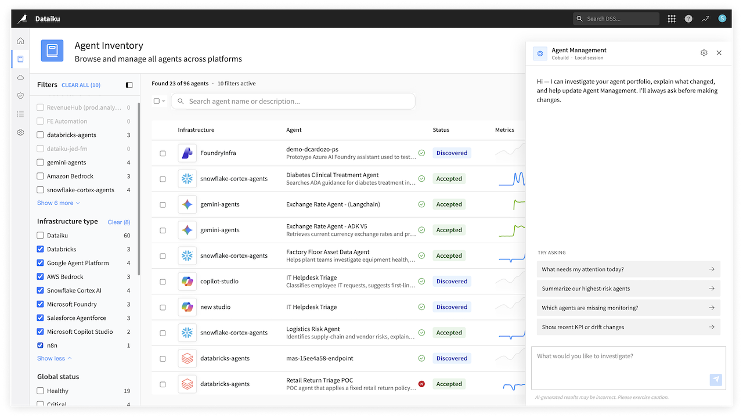Viewport: 743px width, 418px height.
Task: Click the Dataiku bird logo
Action: coord(22,19)
